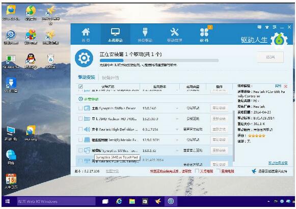Open the home tab with house icon

click(x=86, y=35)
